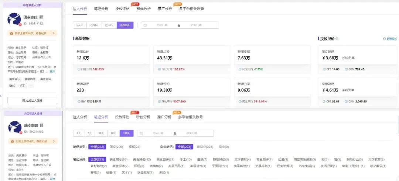The width and height of the screenshot is (399, 181).
Task: Filter categories by 美食测评(21)
Action: [x=166, y=159]
